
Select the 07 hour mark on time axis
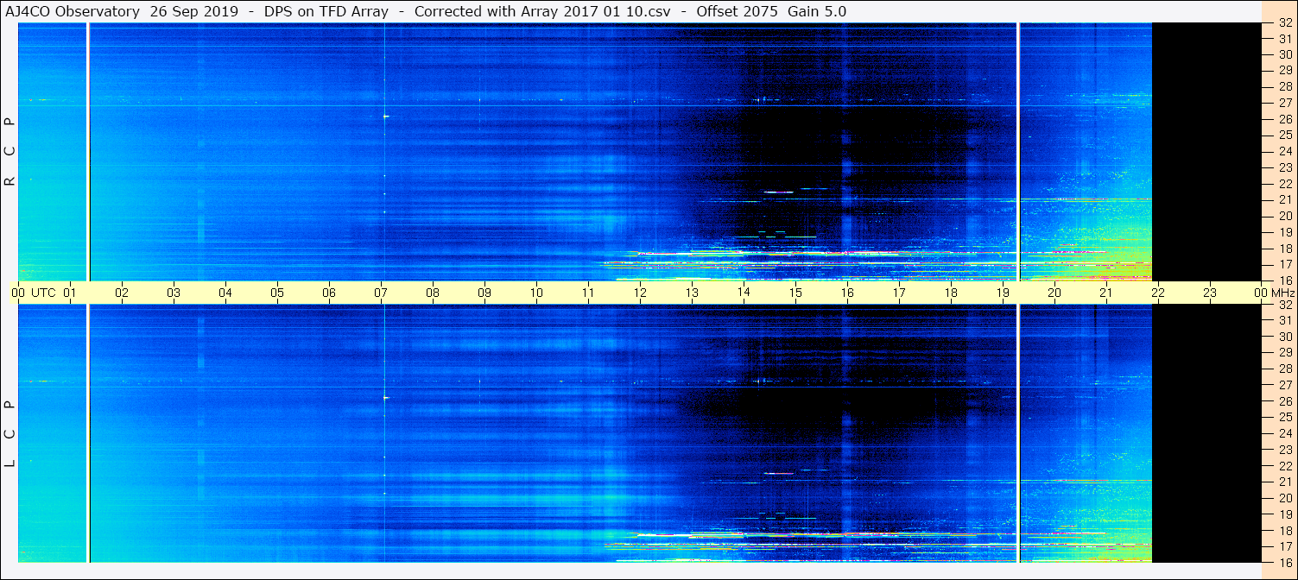[381, 293]
